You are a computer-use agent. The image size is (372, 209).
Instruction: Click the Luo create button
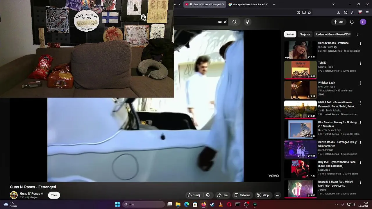point(338,22)
